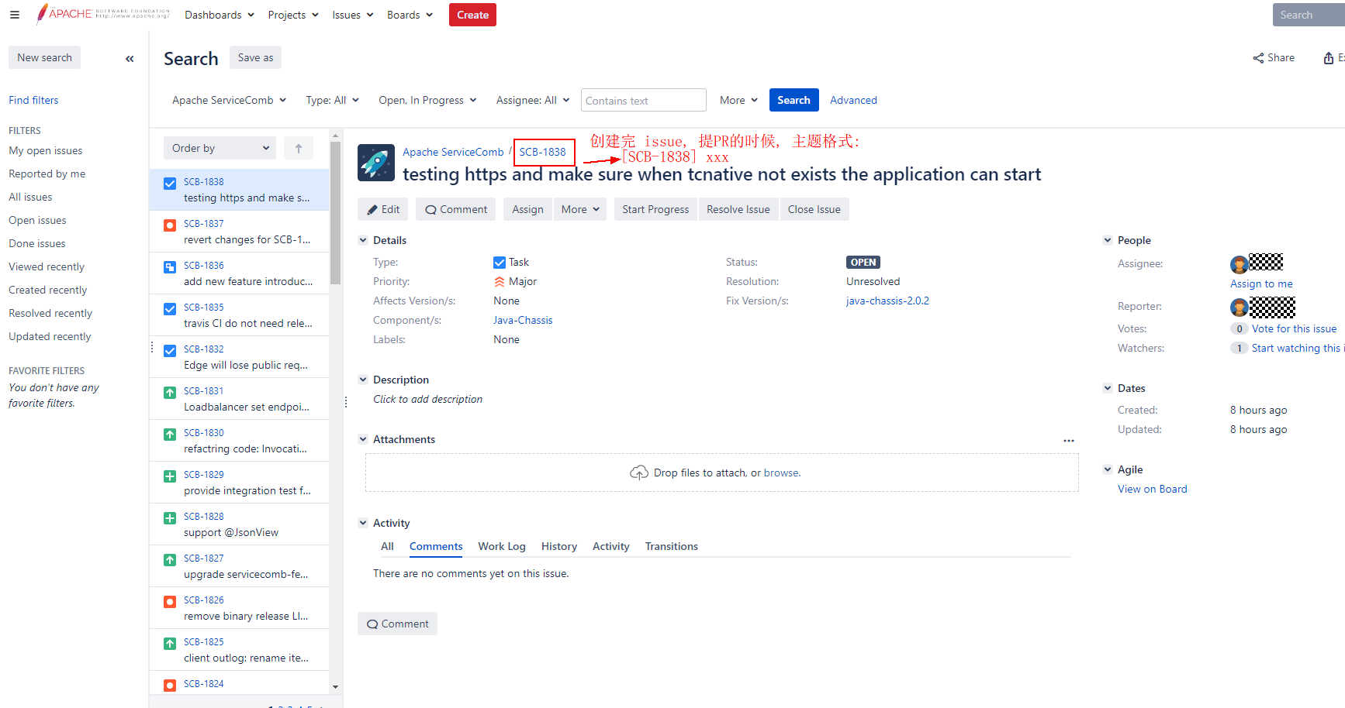Click the improvement icon of SCB-1830
Viewport: 1345px width, 708px height.
pyautogui.click(x=170, y=435)
